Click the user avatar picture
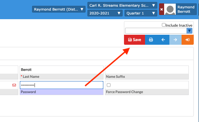This screenshot has width=199, height=122. (170, 9)
